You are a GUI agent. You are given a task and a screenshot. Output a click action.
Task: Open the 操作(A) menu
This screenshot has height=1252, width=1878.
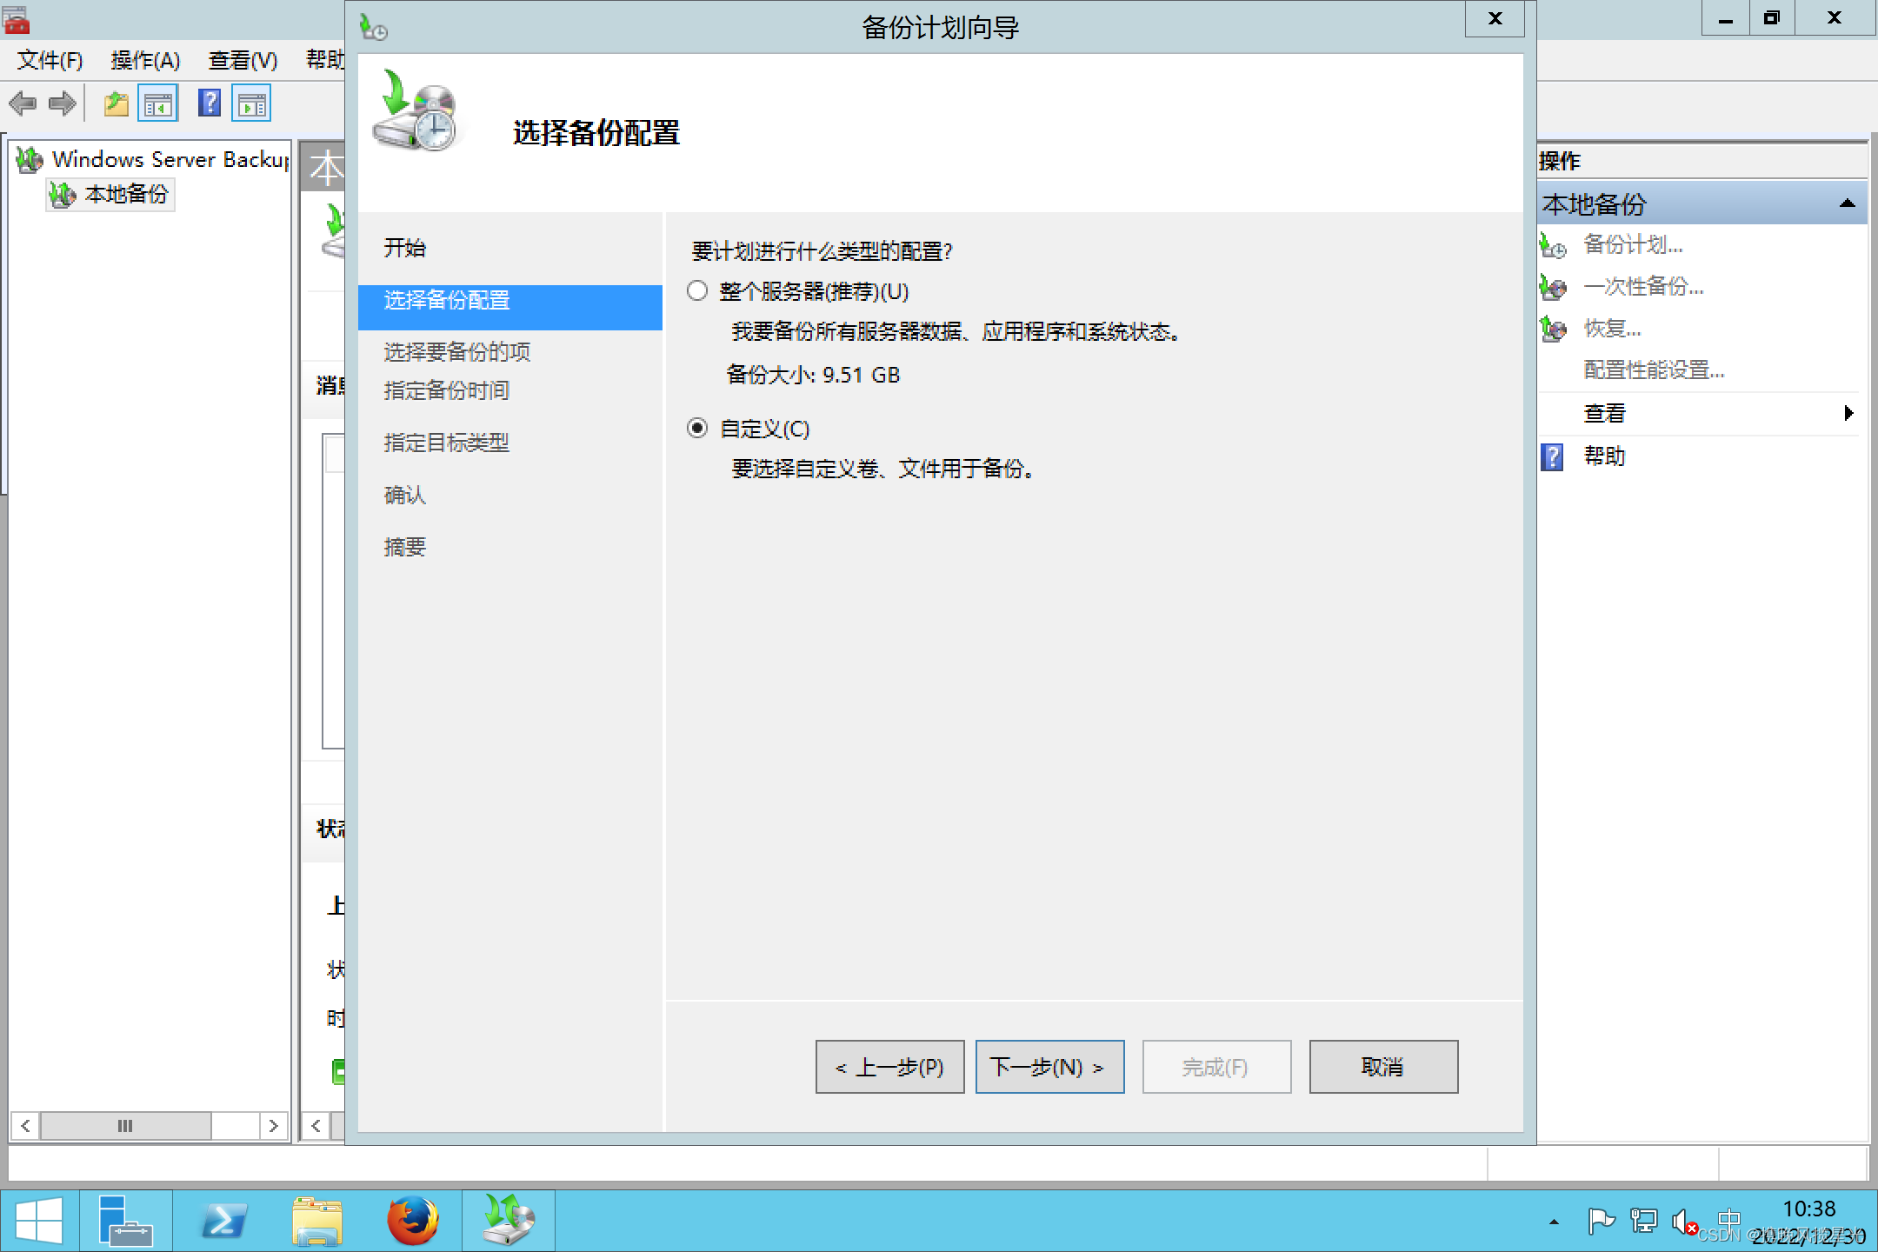point(145,60)
